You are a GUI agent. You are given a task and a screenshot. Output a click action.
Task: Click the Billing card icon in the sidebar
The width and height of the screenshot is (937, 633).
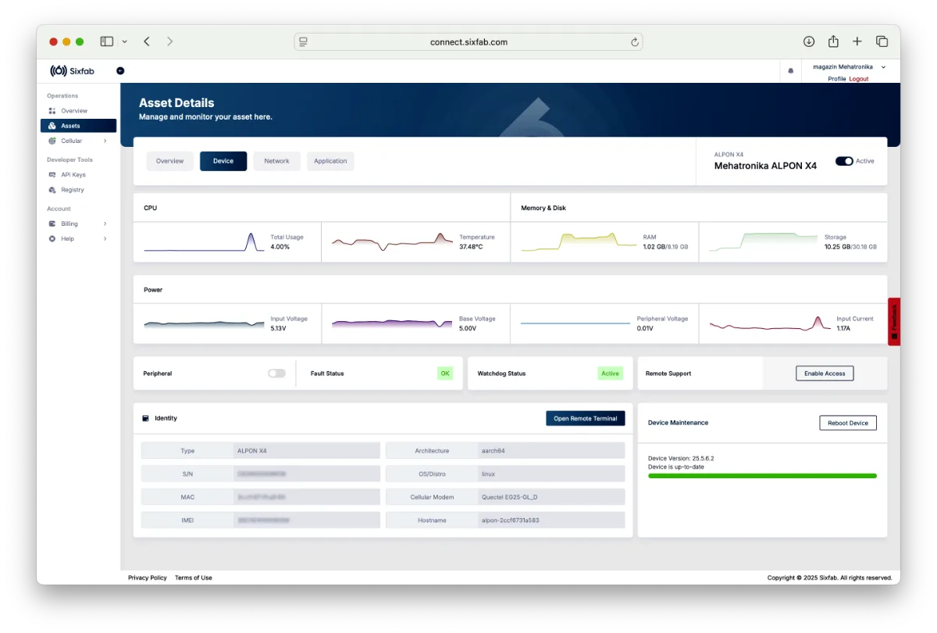click(52, 224)
